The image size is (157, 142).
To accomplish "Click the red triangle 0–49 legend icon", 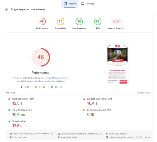I will pos(21,87).
